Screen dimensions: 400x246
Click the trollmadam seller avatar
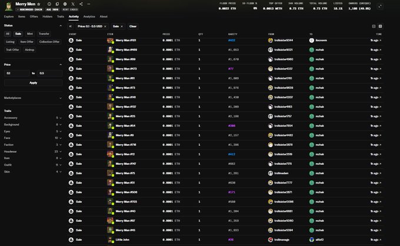coord(271,173)
